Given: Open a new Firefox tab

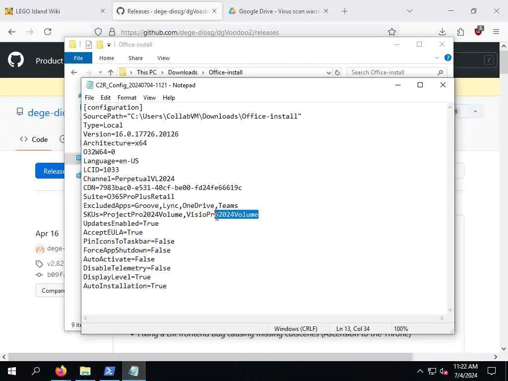Looking at the screenshot, I should pyautogui.click(x=344, y=11).
